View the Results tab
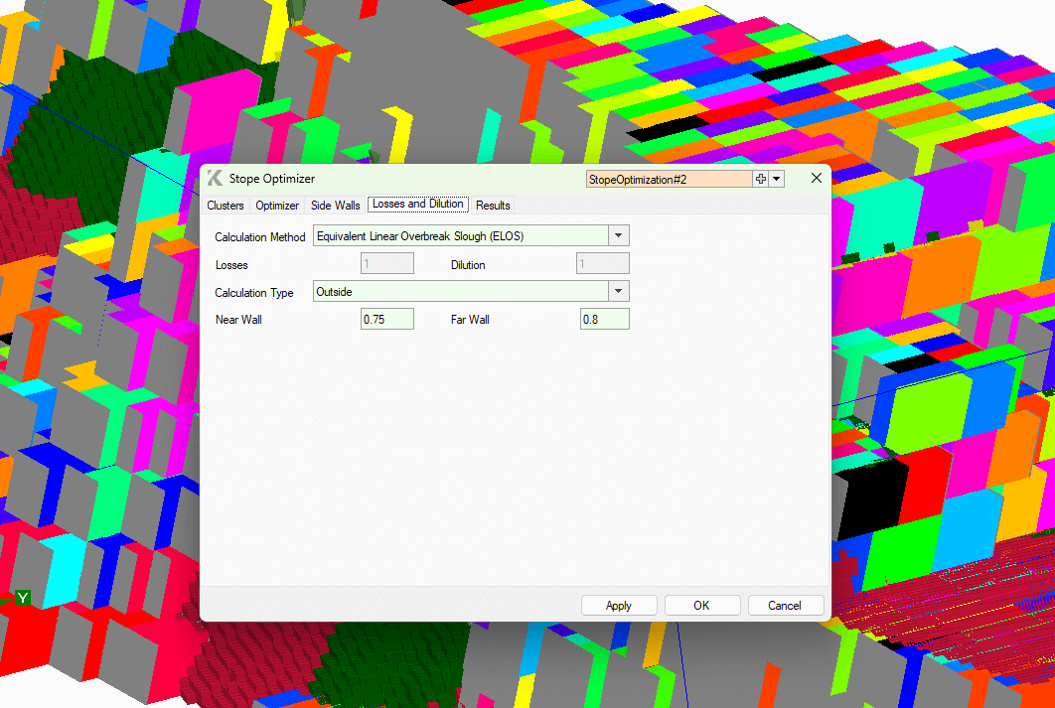 point(492,206)
